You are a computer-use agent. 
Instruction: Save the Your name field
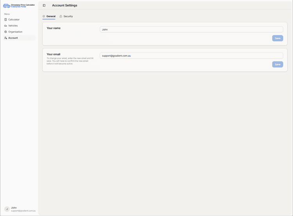pos(277,38)
